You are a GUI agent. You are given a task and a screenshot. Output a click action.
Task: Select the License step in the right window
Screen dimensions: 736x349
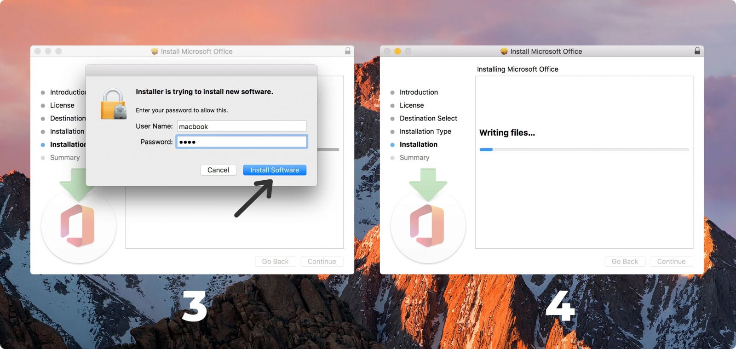click(x=412, y=105)
